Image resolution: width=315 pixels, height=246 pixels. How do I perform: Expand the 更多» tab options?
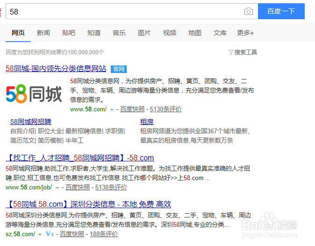coord(245,33)
